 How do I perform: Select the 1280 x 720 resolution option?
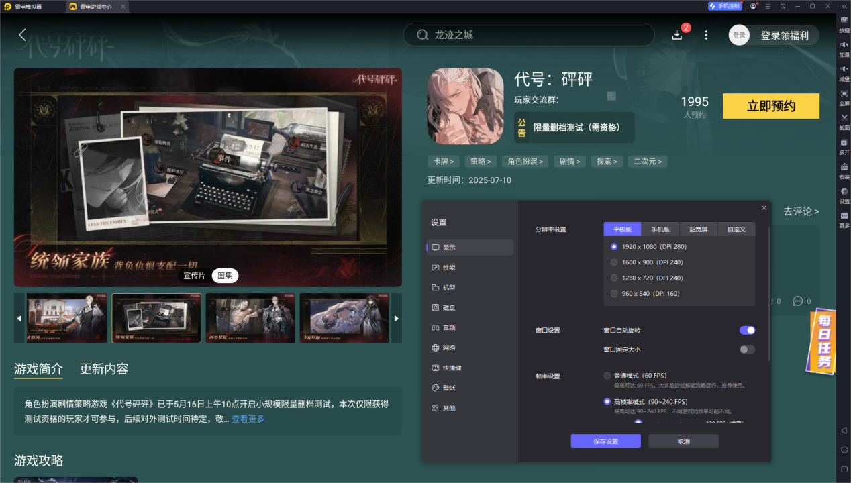(x=614, y=277)
